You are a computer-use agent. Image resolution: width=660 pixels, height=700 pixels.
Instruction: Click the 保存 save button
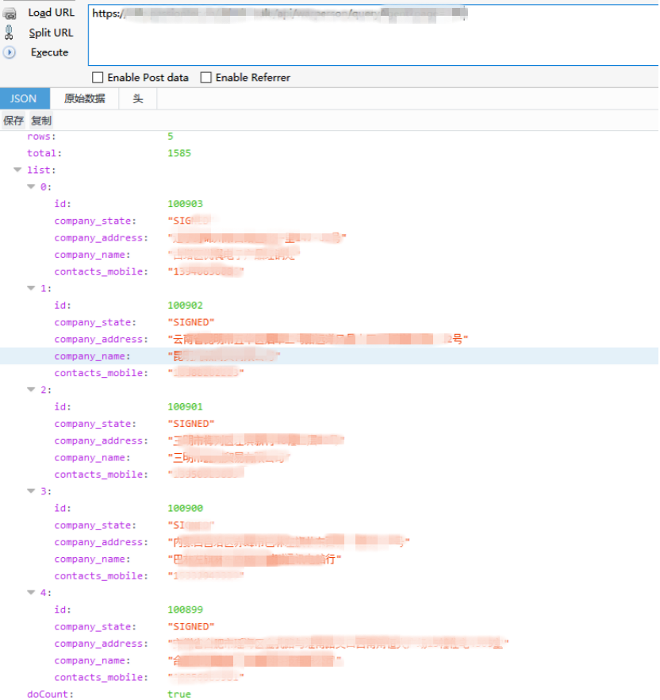13,121
